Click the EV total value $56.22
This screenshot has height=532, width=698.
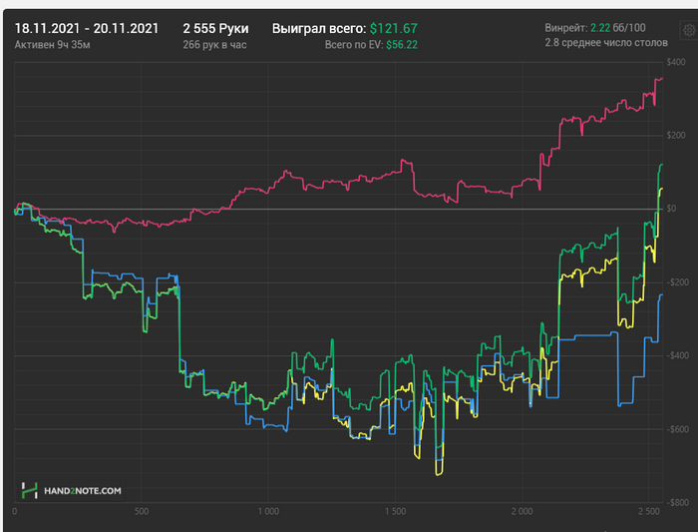click(x=402, y=45)
